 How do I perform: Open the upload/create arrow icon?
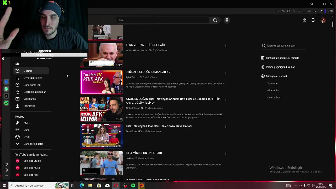click(304, 20)
